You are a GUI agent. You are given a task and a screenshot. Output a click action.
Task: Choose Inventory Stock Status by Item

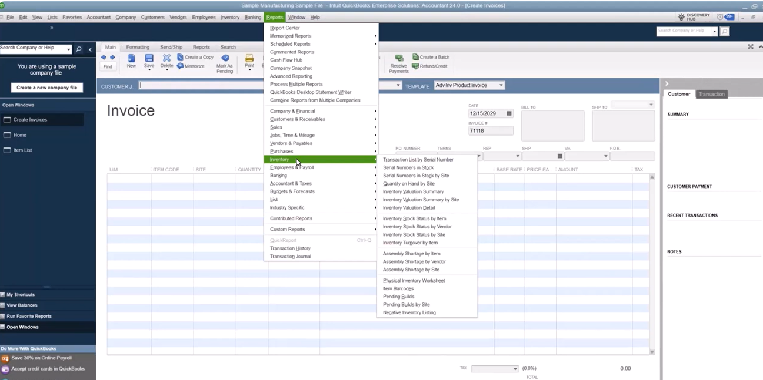(414, 218)
